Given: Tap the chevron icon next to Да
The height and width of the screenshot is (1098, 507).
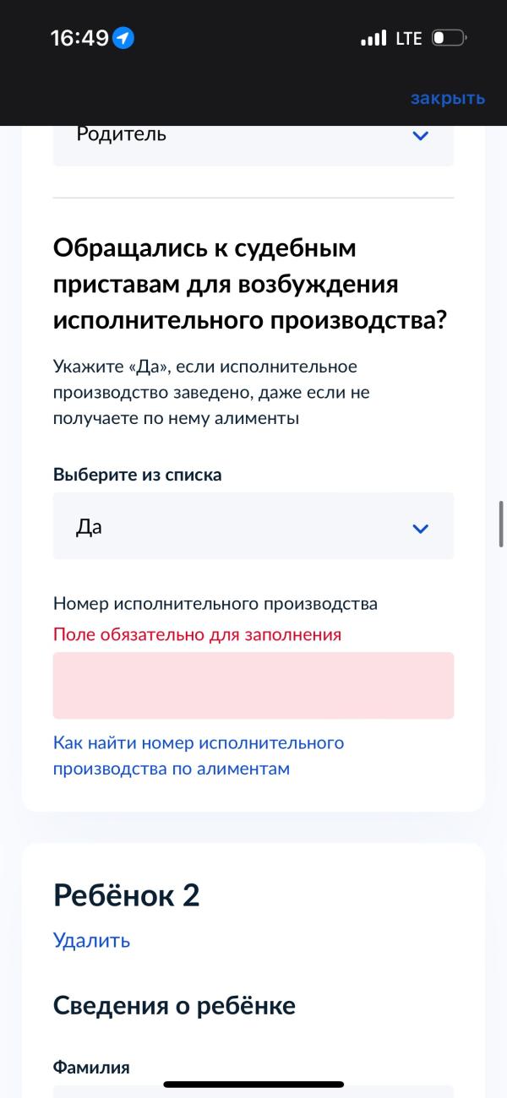Looking at the screenshot, I should click(x=420, y=529).
